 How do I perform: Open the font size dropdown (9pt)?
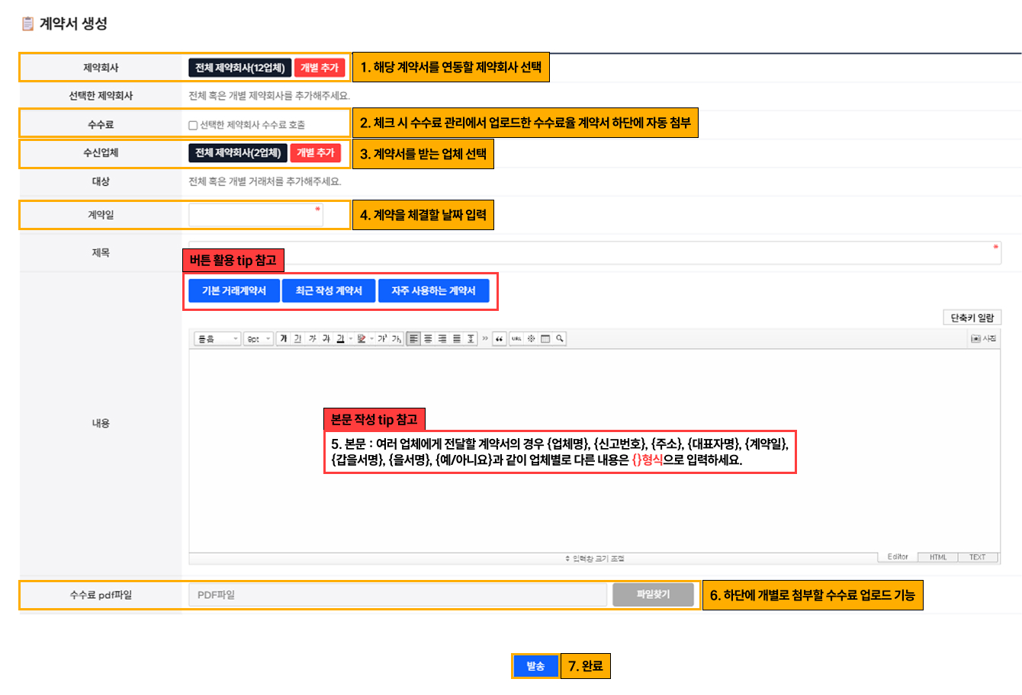point(259,338)
